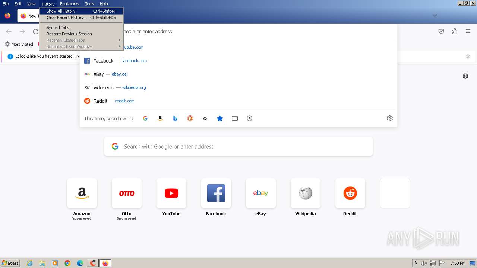Open the Extensions puzzle icon
This screenshot has width=477, height=268.
[x=455, y=32]
